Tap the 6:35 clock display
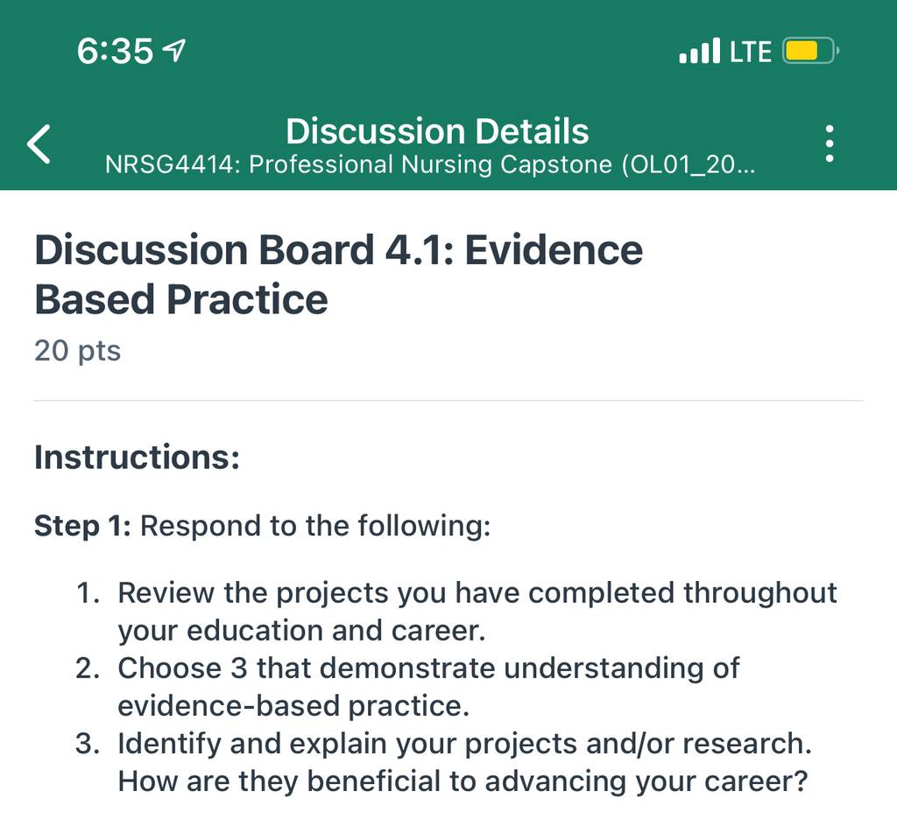Image resolution: width=897 pixels, height=826 pixels. [x=115, y=51]
